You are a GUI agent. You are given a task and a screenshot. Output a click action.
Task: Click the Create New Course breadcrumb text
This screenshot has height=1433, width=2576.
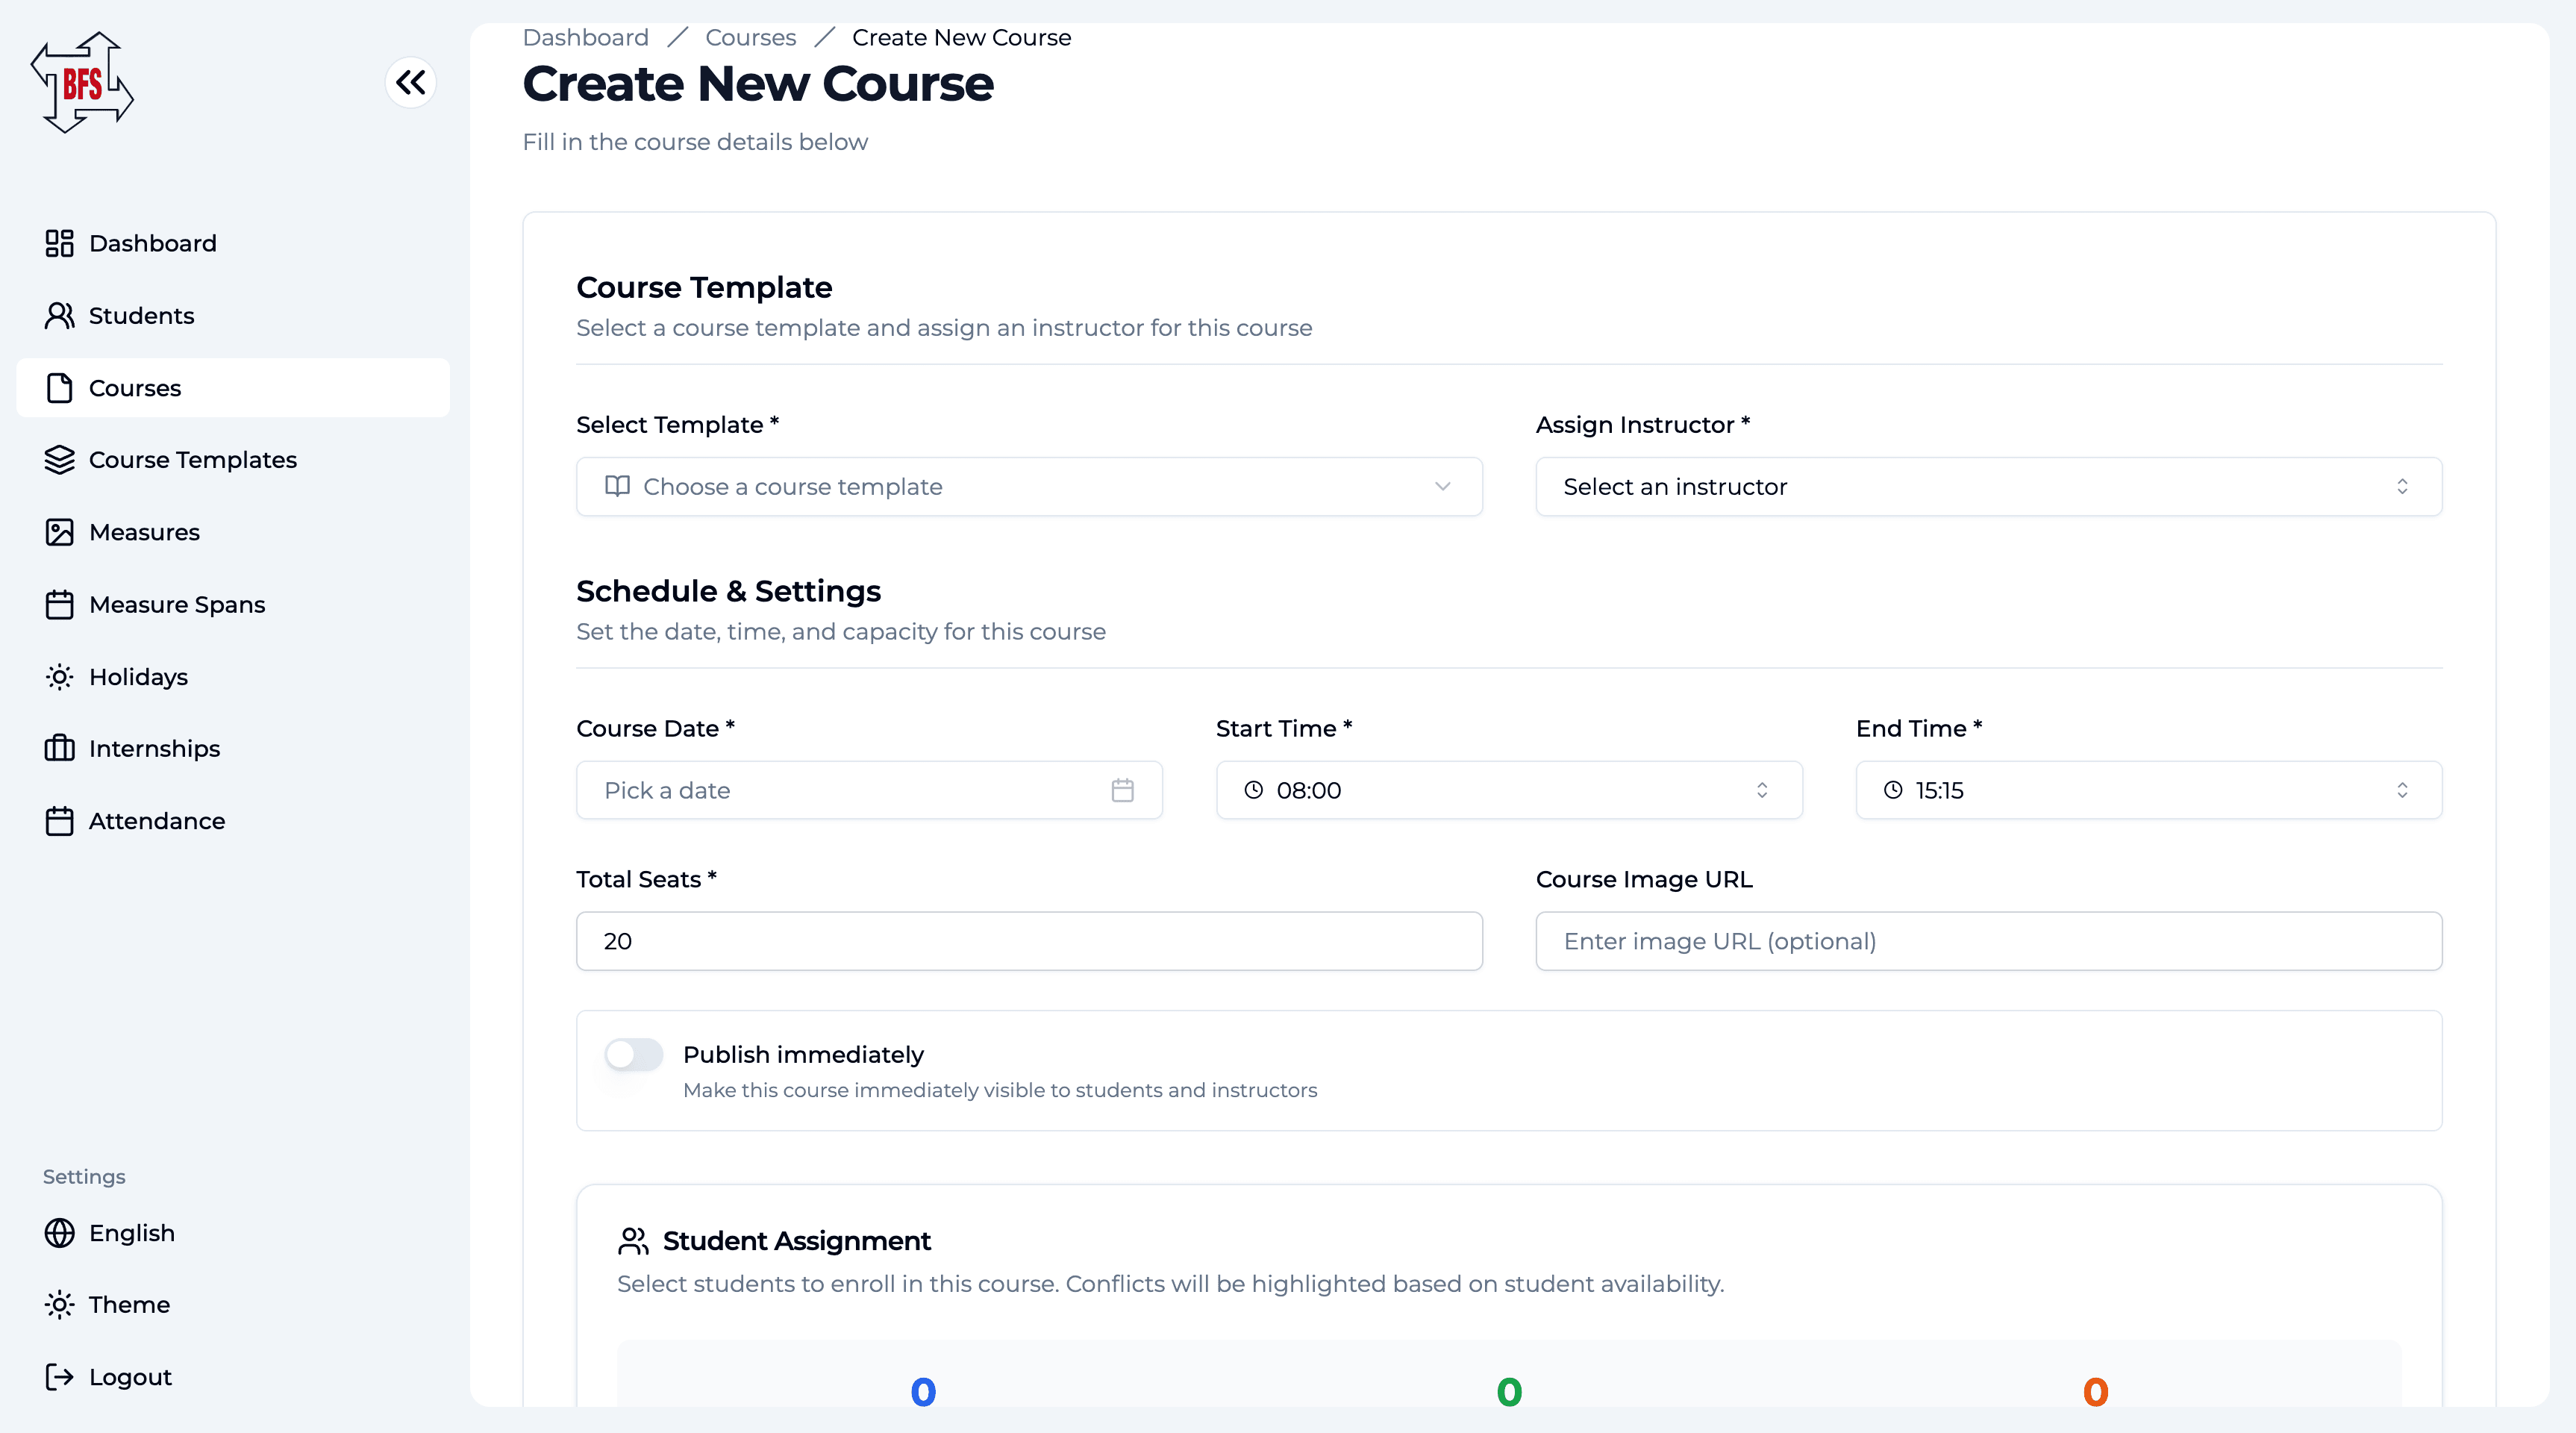click(961, 37)
